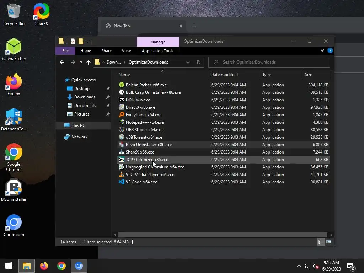Open the Home ribbon tab
Viewport: 364px width, 273px height.
click(x=86, y=51)
